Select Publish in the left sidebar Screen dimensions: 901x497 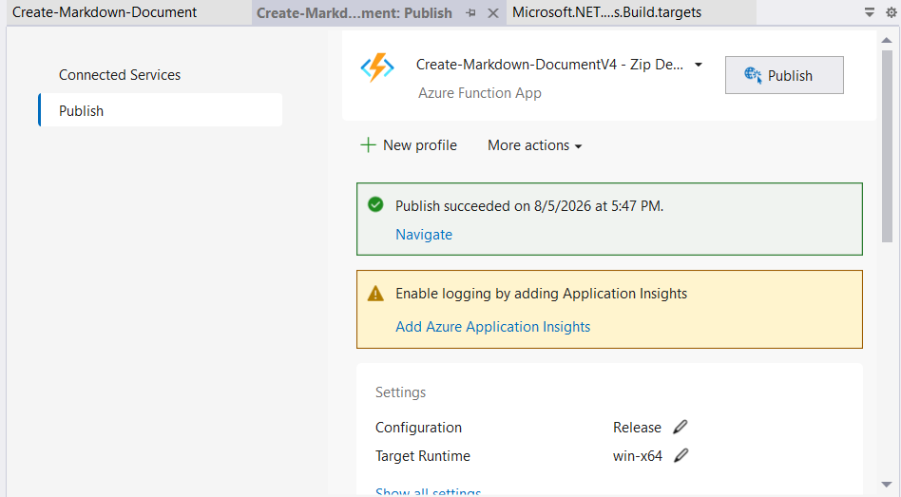click(x=161, y=110)
